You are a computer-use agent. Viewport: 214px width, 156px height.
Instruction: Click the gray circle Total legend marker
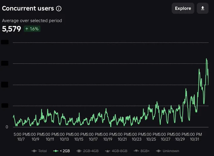[x=34, y=151]
